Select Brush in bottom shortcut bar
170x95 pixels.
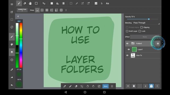click(x=70, y=86)
